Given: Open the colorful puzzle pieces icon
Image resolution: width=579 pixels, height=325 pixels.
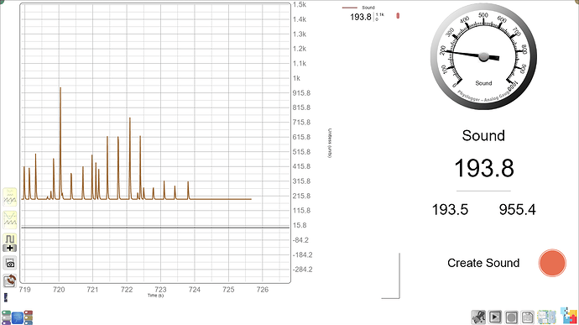Looking at the screenshot, I should (x=569, y=316).
